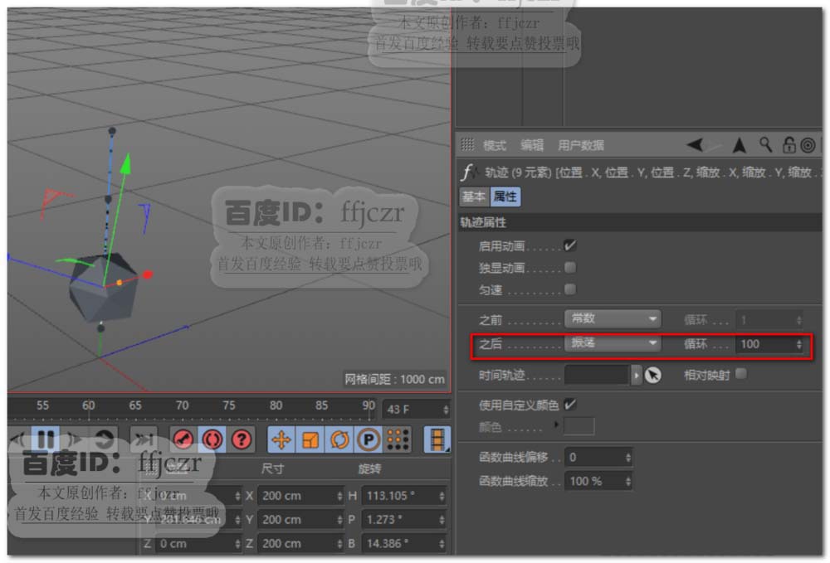830x563 pixels.
Task: Pause the animation playback
Action: [45, 439]
